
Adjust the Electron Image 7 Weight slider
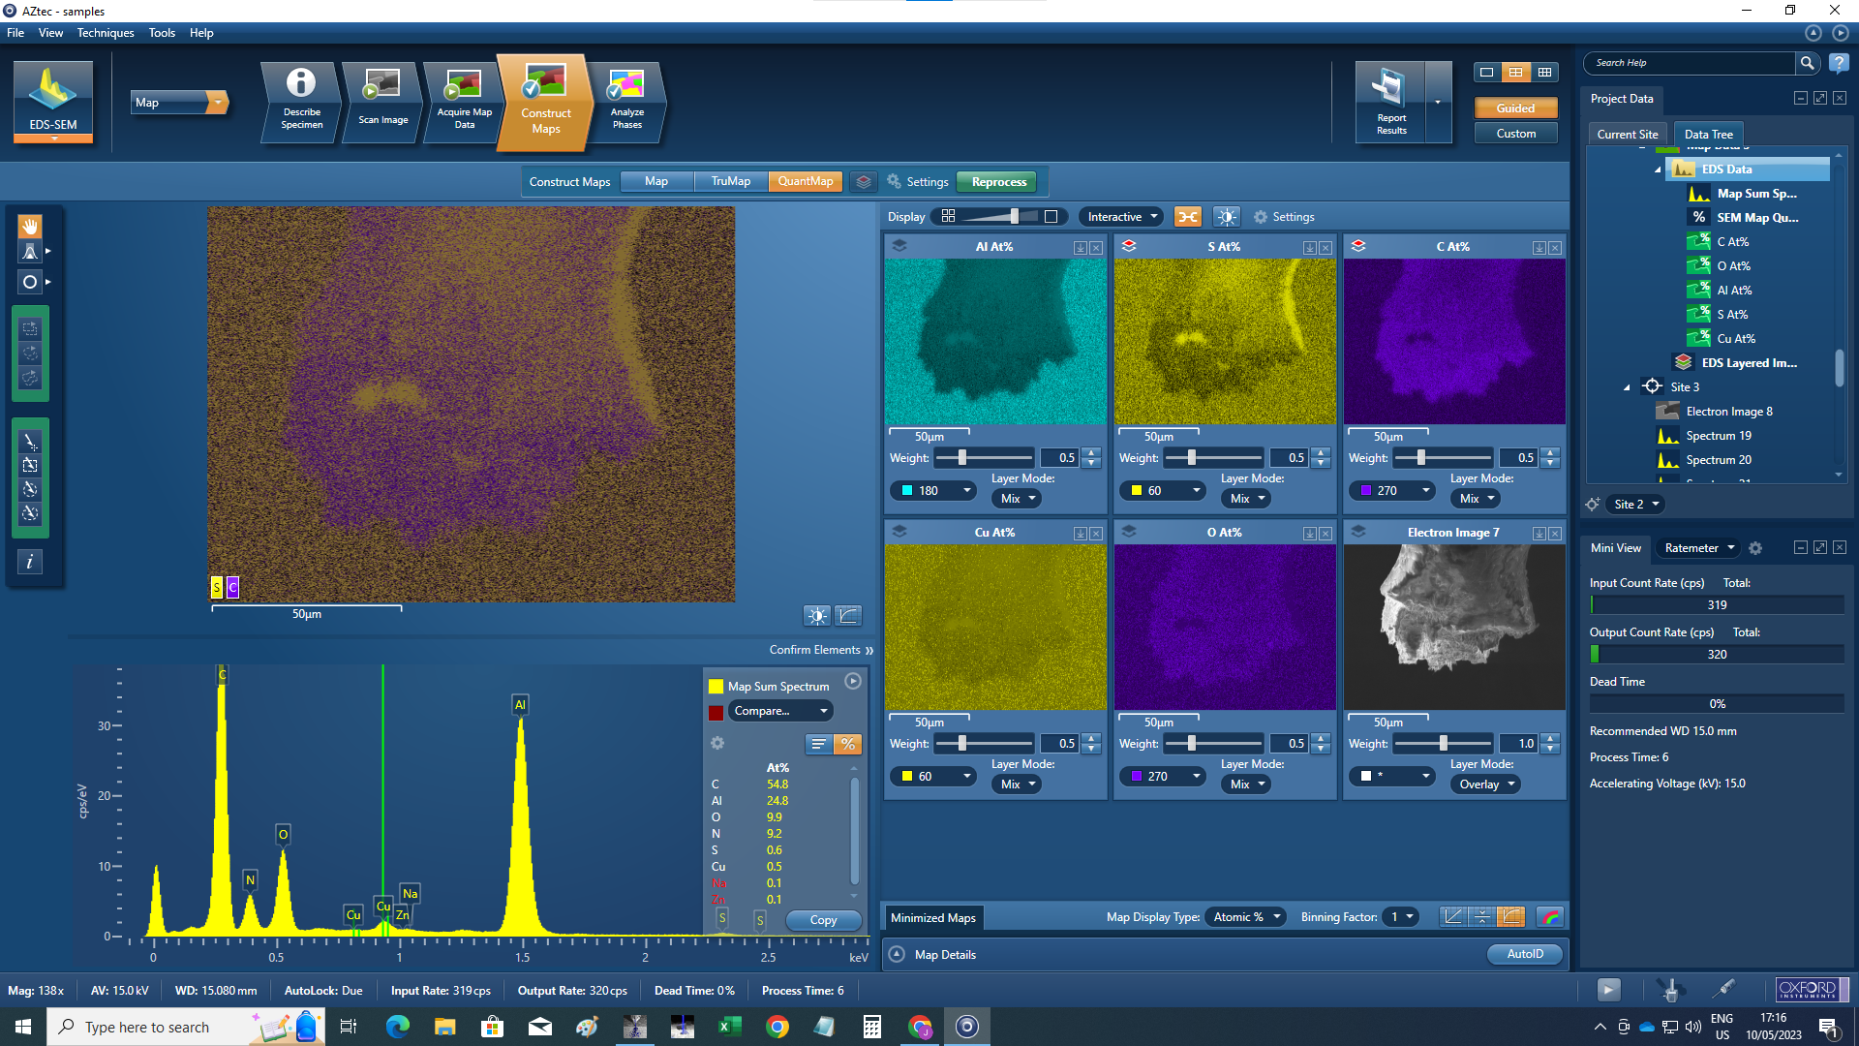1444,744
